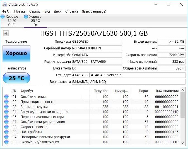Click status orb for 04 Запуски/остановки шпинделя
Viewport: 188px width, 149px height.
[6, 112]
